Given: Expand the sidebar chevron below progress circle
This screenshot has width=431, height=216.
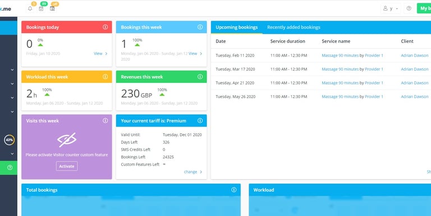Looking at the screenshot, I should [12, 153].
